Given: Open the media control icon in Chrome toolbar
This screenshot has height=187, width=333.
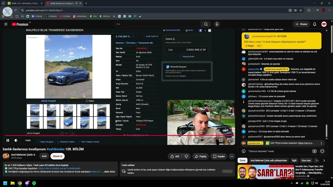Looking at the screenshot, I should coord(318,10).
